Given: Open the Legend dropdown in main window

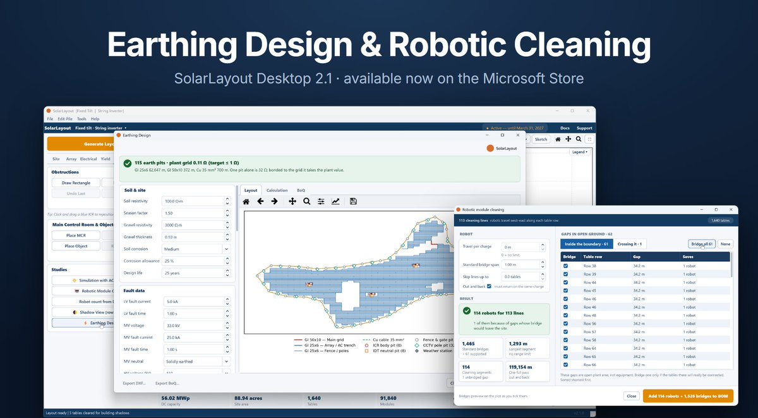Looking at the screenshot, I should [579, 152].
